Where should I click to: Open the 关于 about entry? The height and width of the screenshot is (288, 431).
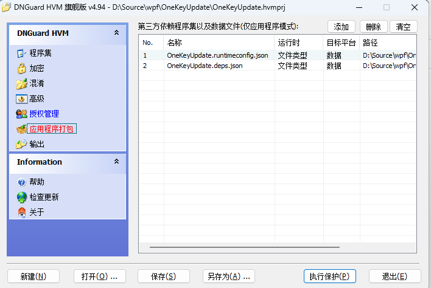click(x=37, y=212)
